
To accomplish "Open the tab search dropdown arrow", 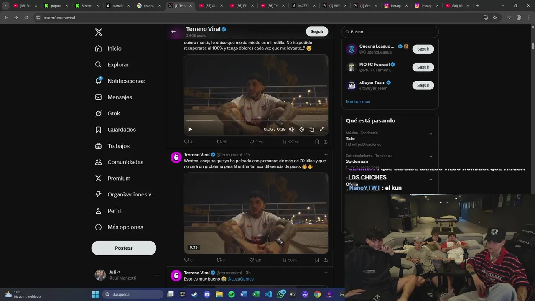I will [x=5, y=6].
